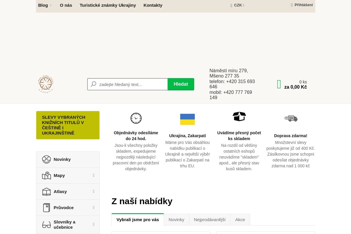Switch to the Nejprodávanější tab
Image resolution: width=351 pixels, height=234 pixels.
coord(210,219)
